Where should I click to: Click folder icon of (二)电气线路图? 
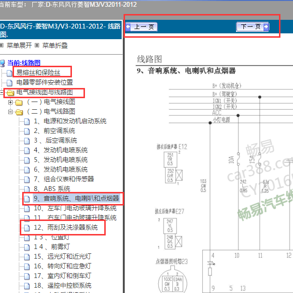point(19,112)
